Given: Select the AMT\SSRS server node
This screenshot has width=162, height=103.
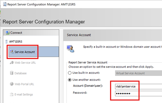Looking at the screenshot, I should 16,42.
